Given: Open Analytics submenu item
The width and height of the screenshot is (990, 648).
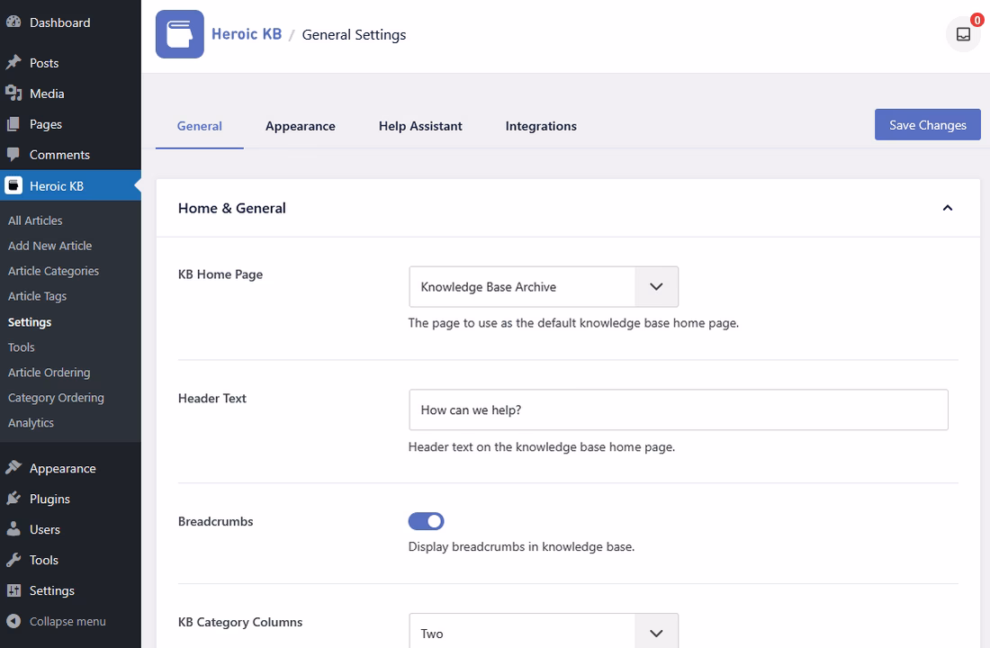Looking at the screenshot, I should pyautogui.click(x=31, y=423).
